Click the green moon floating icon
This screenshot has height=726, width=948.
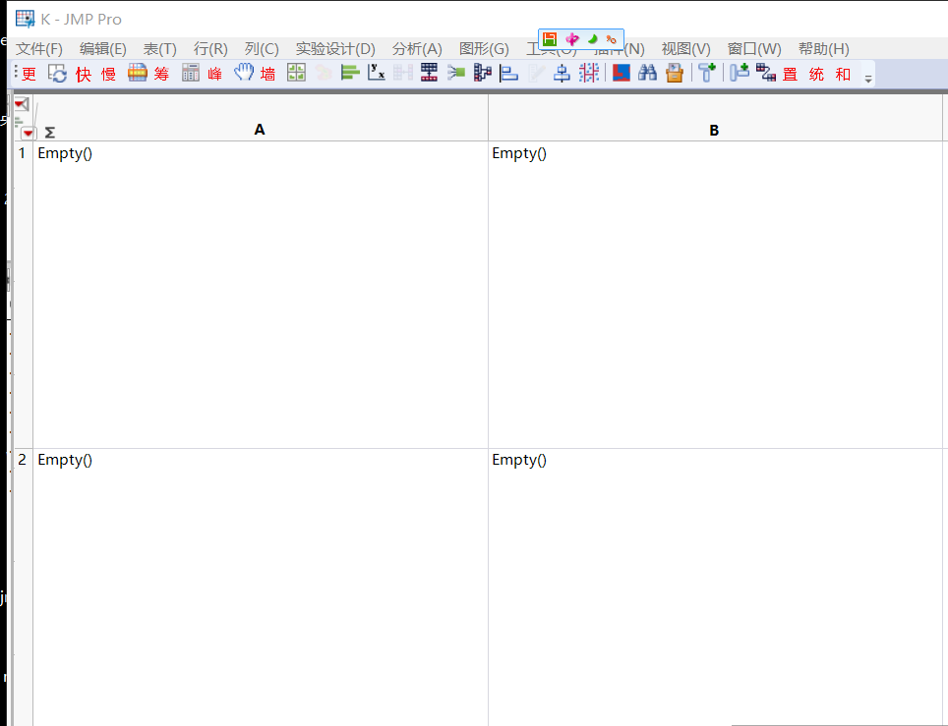point(592,39)
